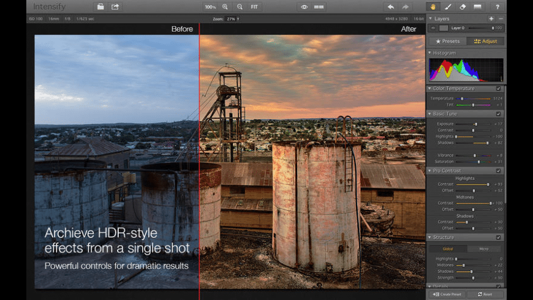
Task: Click the undo arrow
Action: 390,7
